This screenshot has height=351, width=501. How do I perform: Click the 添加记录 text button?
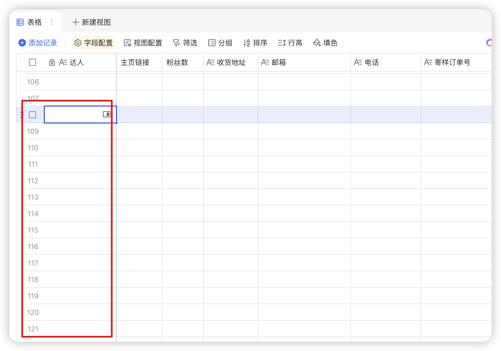(43, 43)
